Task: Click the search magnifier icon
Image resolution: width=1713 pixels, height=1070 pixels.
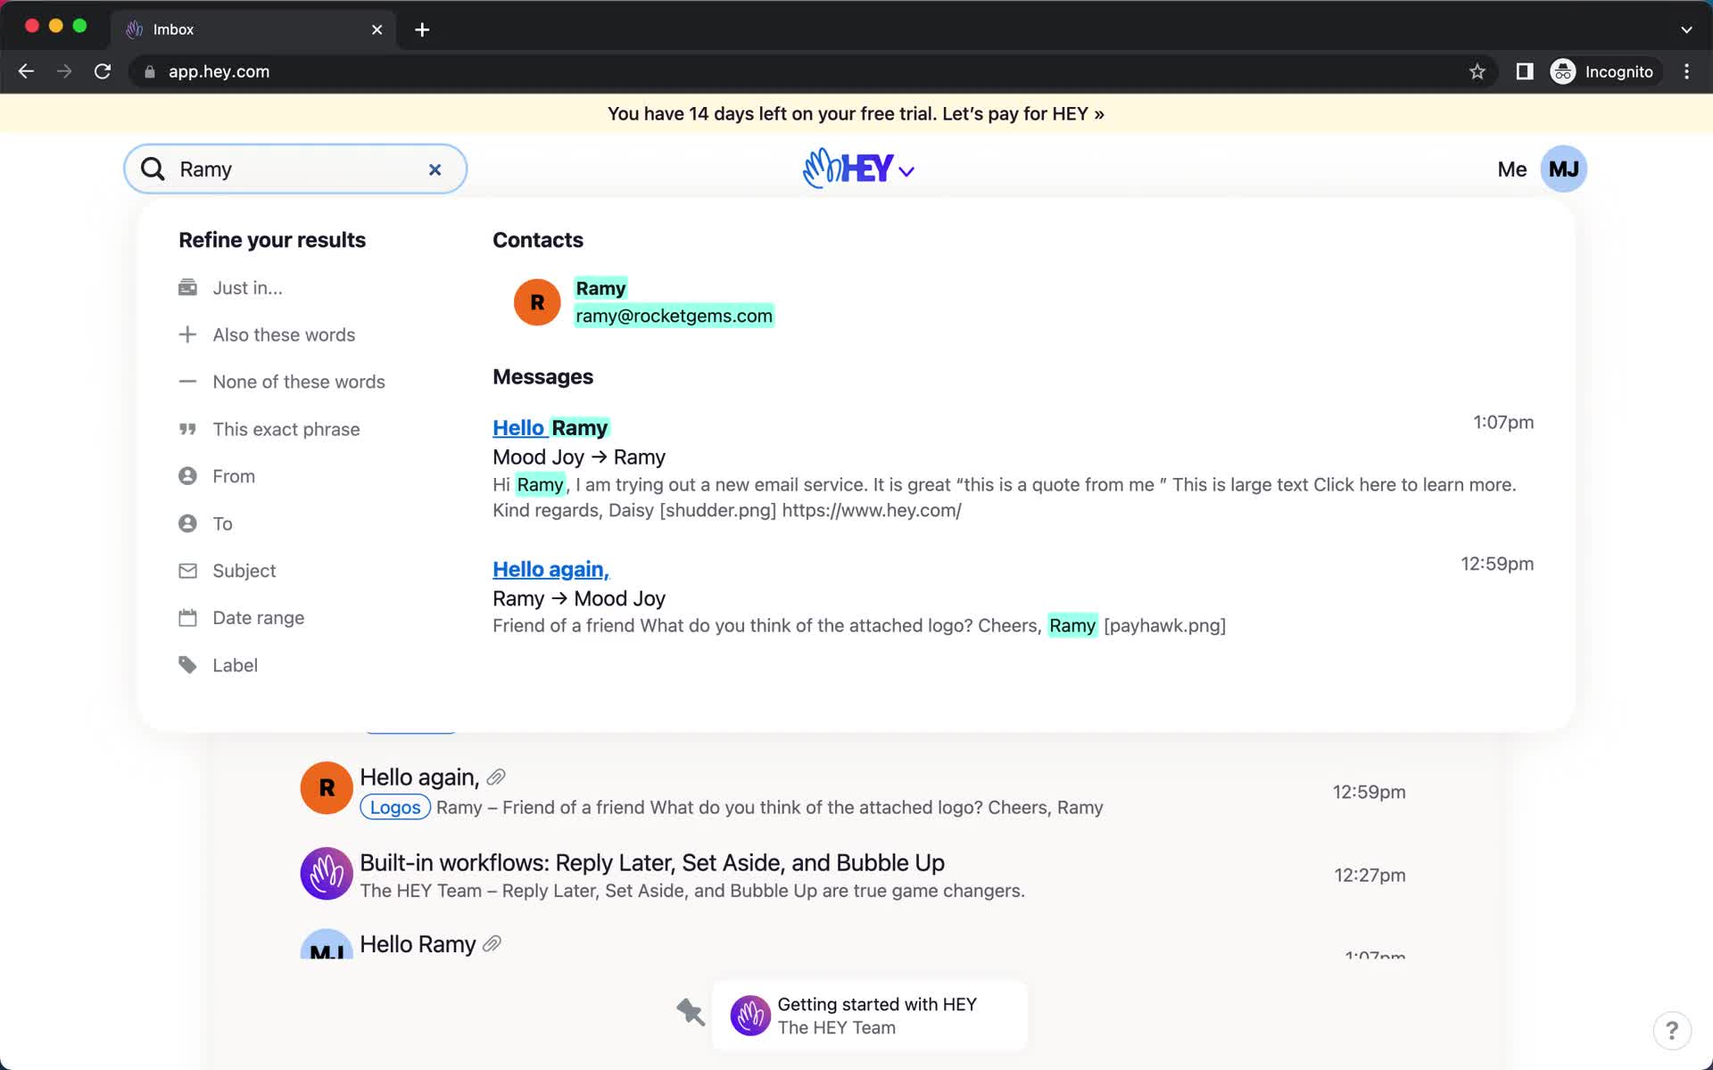Action: point(153,169)
